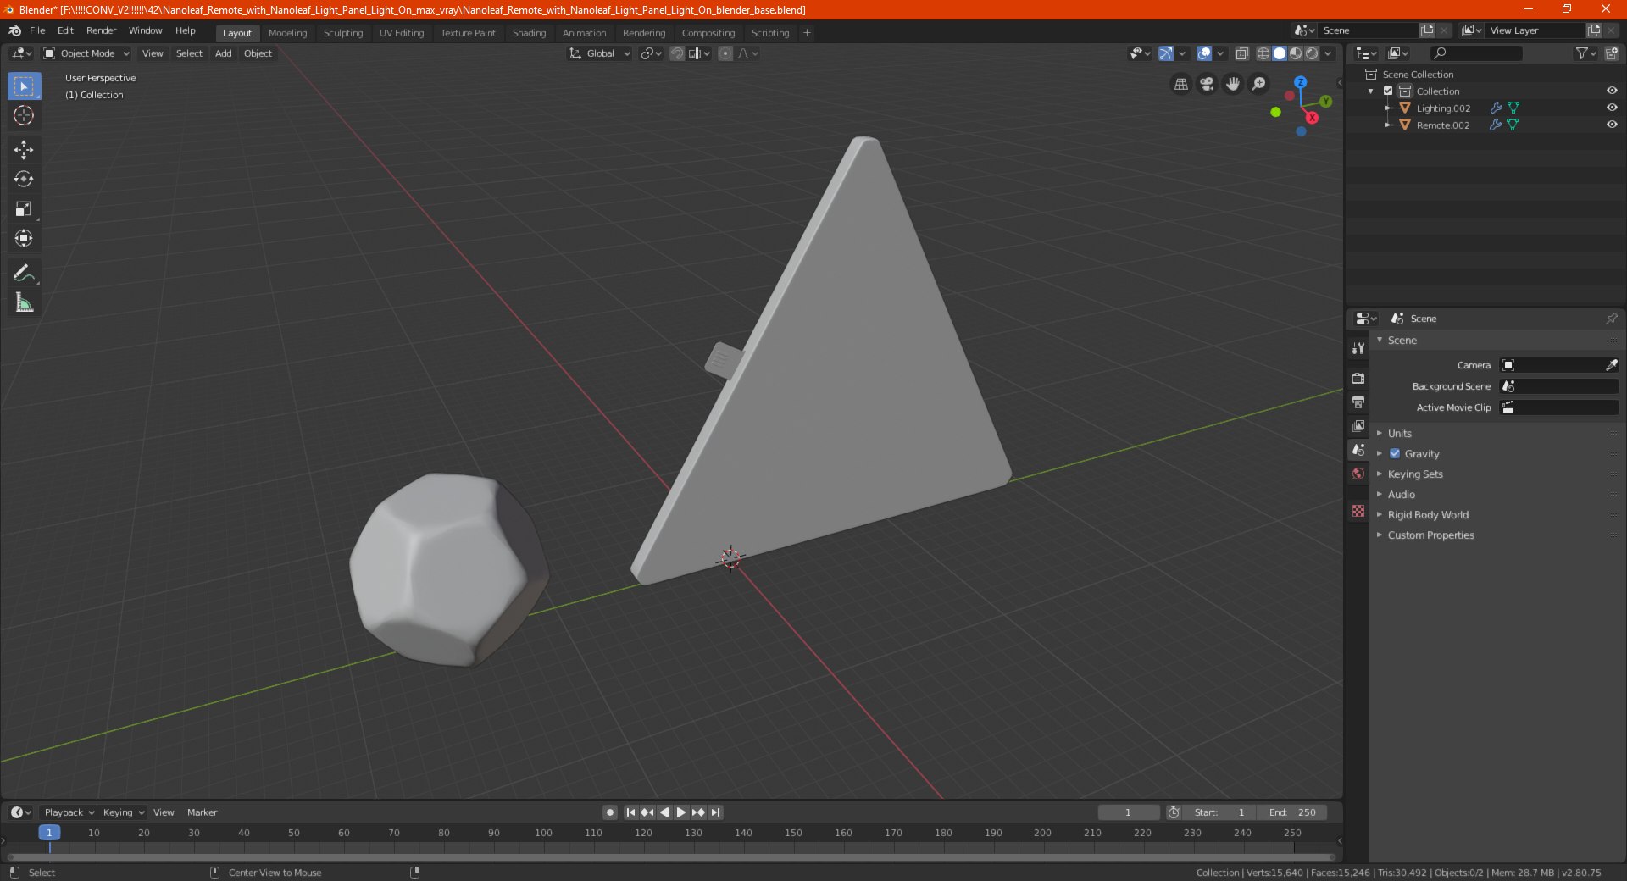1627x881 pixels.
Task: Hide the Lighting.002 object
Action: 1612,108
